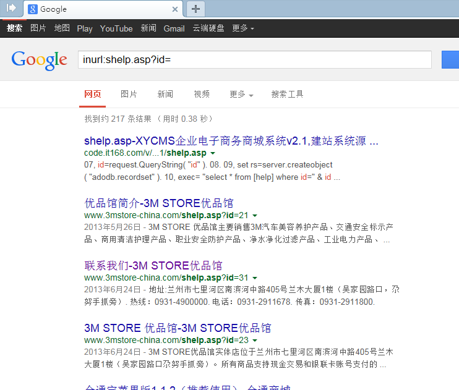Close the Google browser tab
Image resolution: width=459 pixels, height=390 pixels.
(x=175, y=9)
